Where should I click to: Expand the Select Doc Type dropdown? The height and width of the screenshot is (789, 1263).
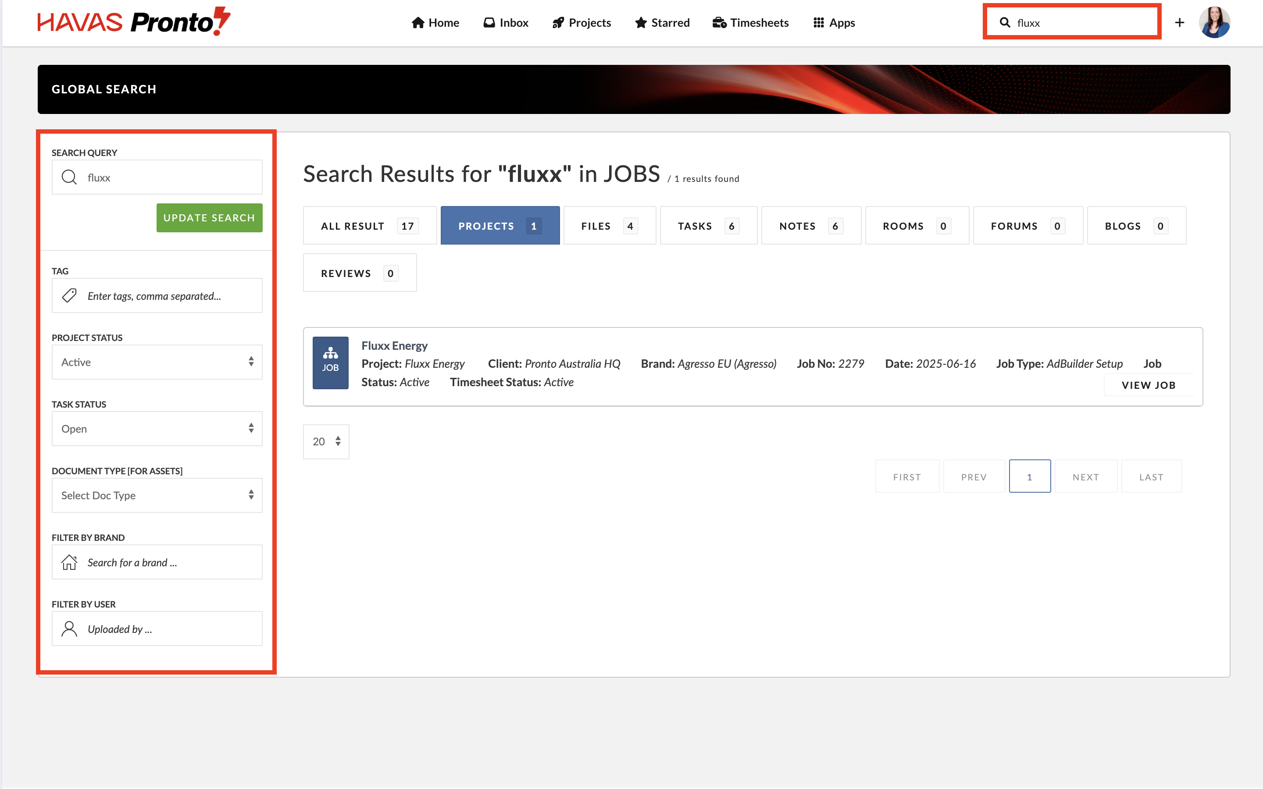[x=157, y=495]
